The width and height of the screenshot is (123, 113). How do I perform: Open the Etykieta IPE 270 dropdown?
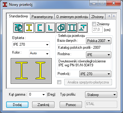pyautogui.click(x=31, y=44)
